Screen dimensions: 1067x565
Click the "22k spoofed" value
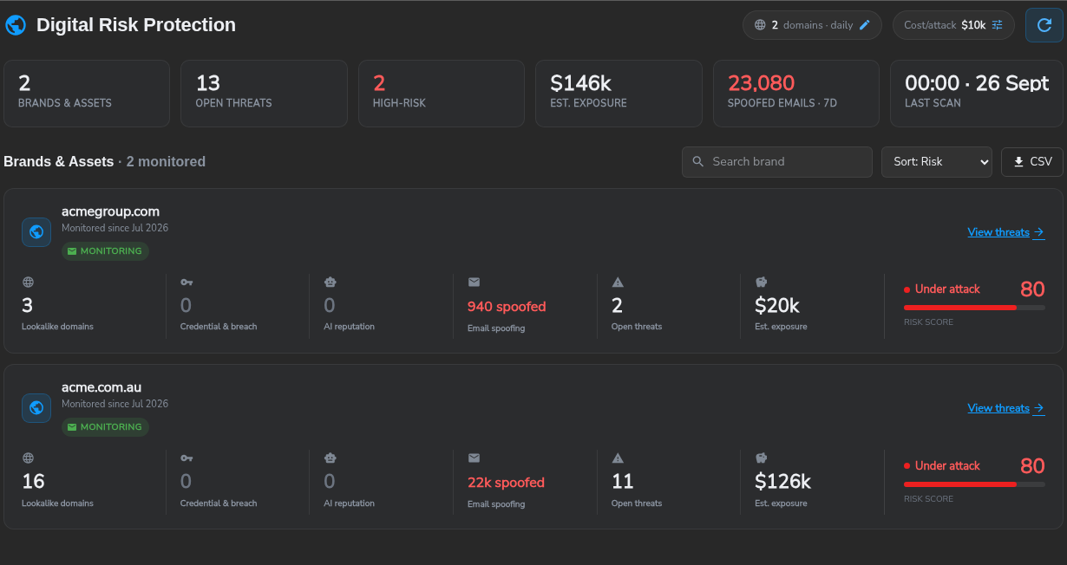point(506,483)
